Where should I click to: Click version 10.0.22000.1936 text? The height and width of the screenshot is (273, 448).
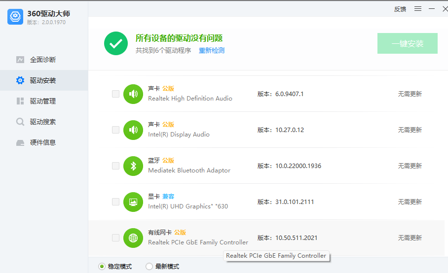298,166
